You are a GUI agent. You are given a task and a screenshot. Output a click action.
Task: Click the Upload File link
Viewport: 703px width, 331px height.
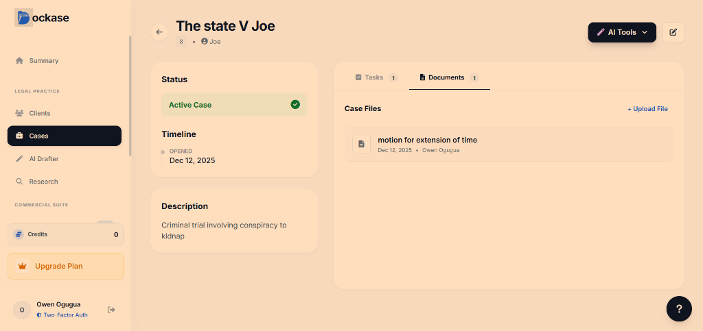click(647, 109)
